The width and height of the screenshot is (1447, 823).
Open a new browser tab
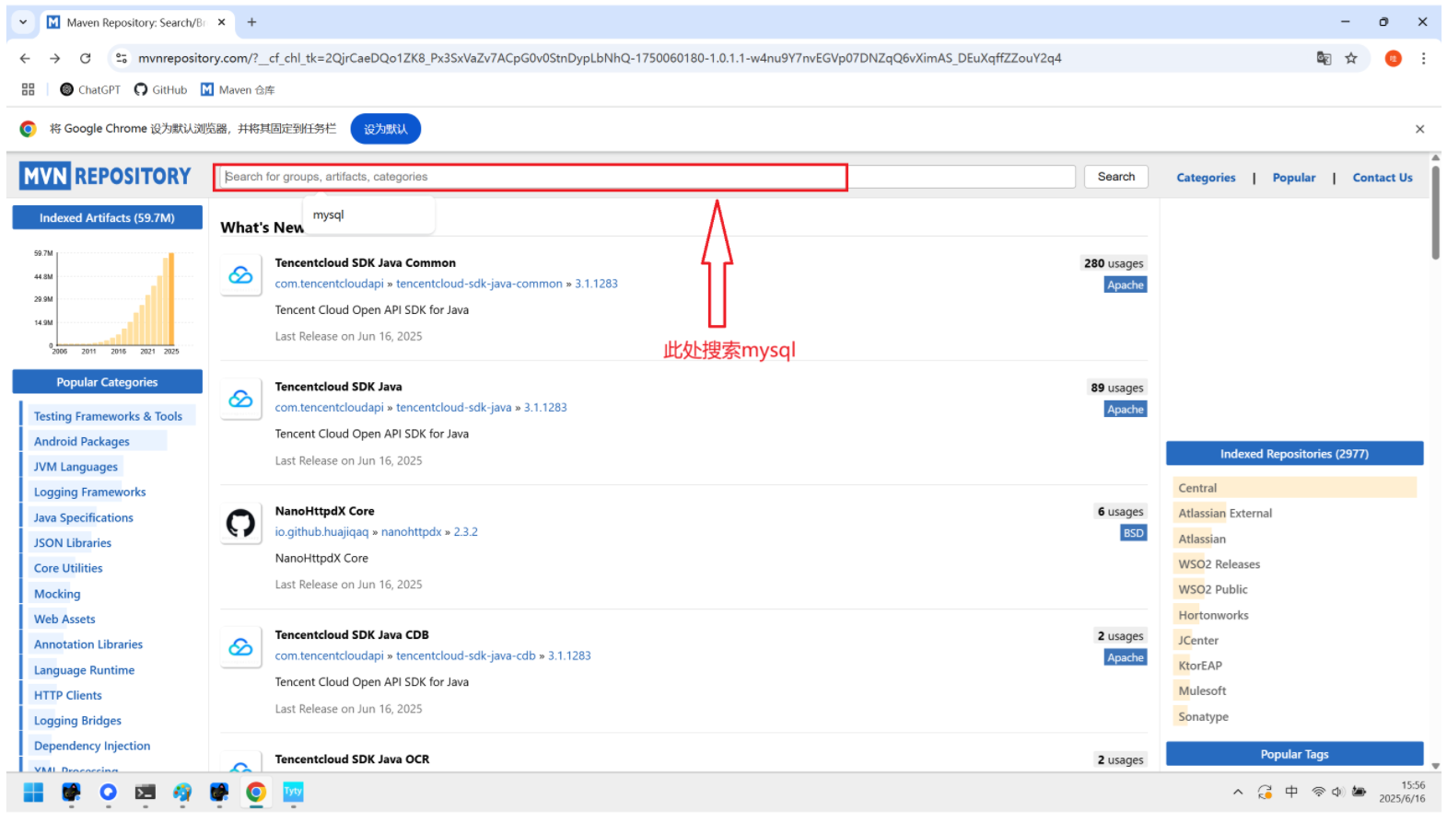coord(251,22)
